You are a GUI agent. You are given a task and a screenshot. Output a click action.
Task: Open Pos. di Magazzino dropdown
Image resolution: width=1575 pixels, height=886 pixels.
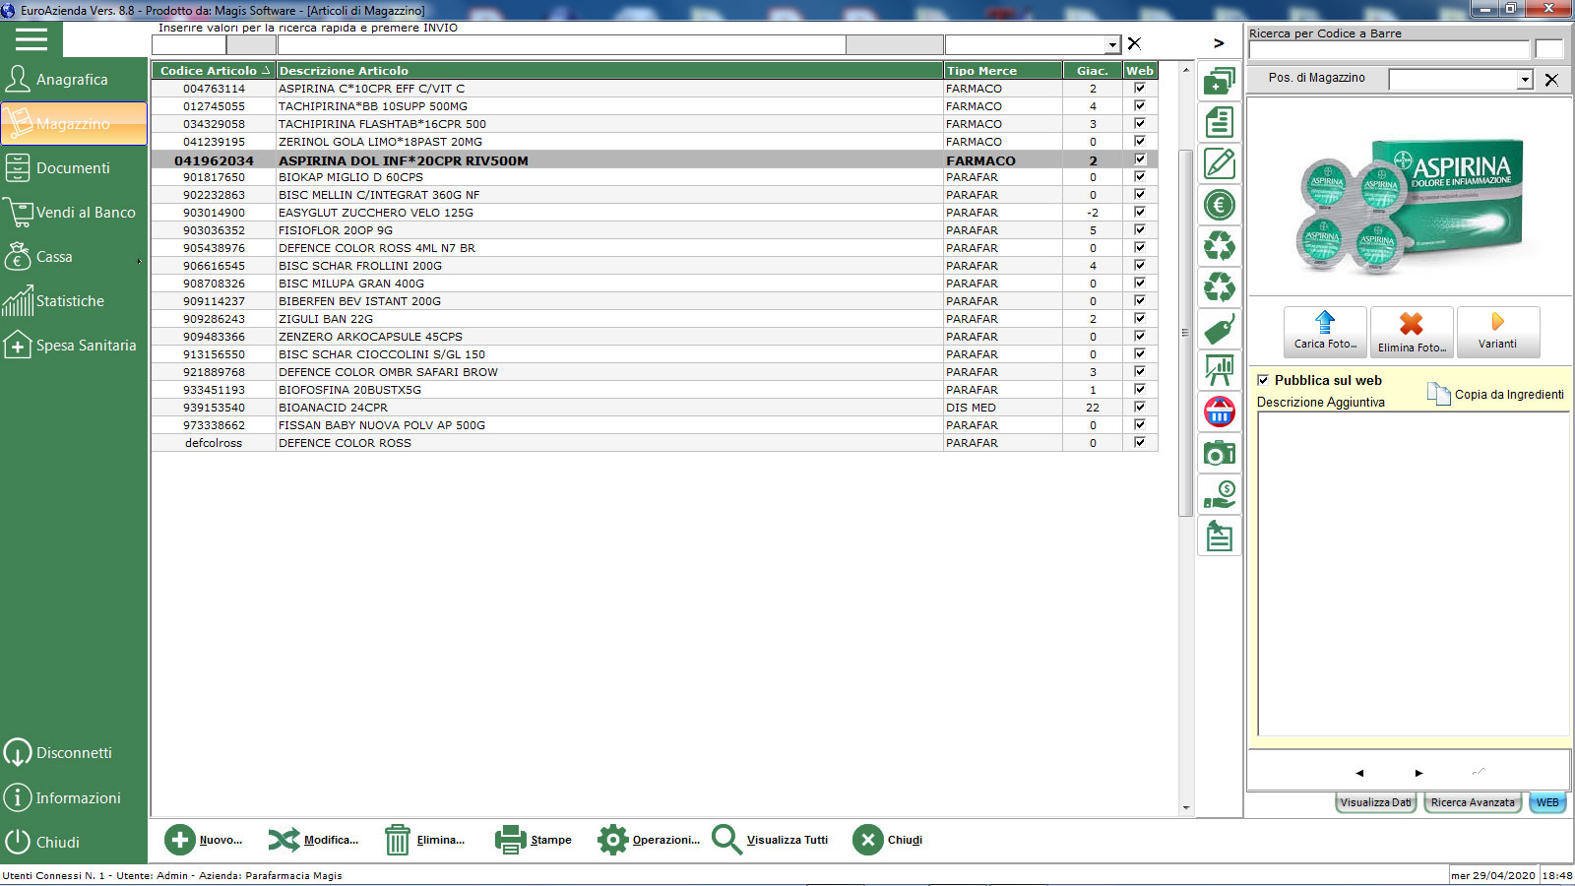click(1525, 80)
